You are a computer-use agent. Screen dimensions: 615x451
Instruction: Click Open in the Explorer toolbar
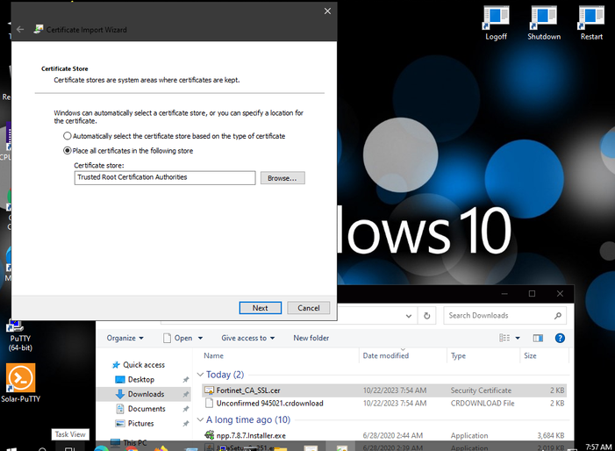point(178,338)
